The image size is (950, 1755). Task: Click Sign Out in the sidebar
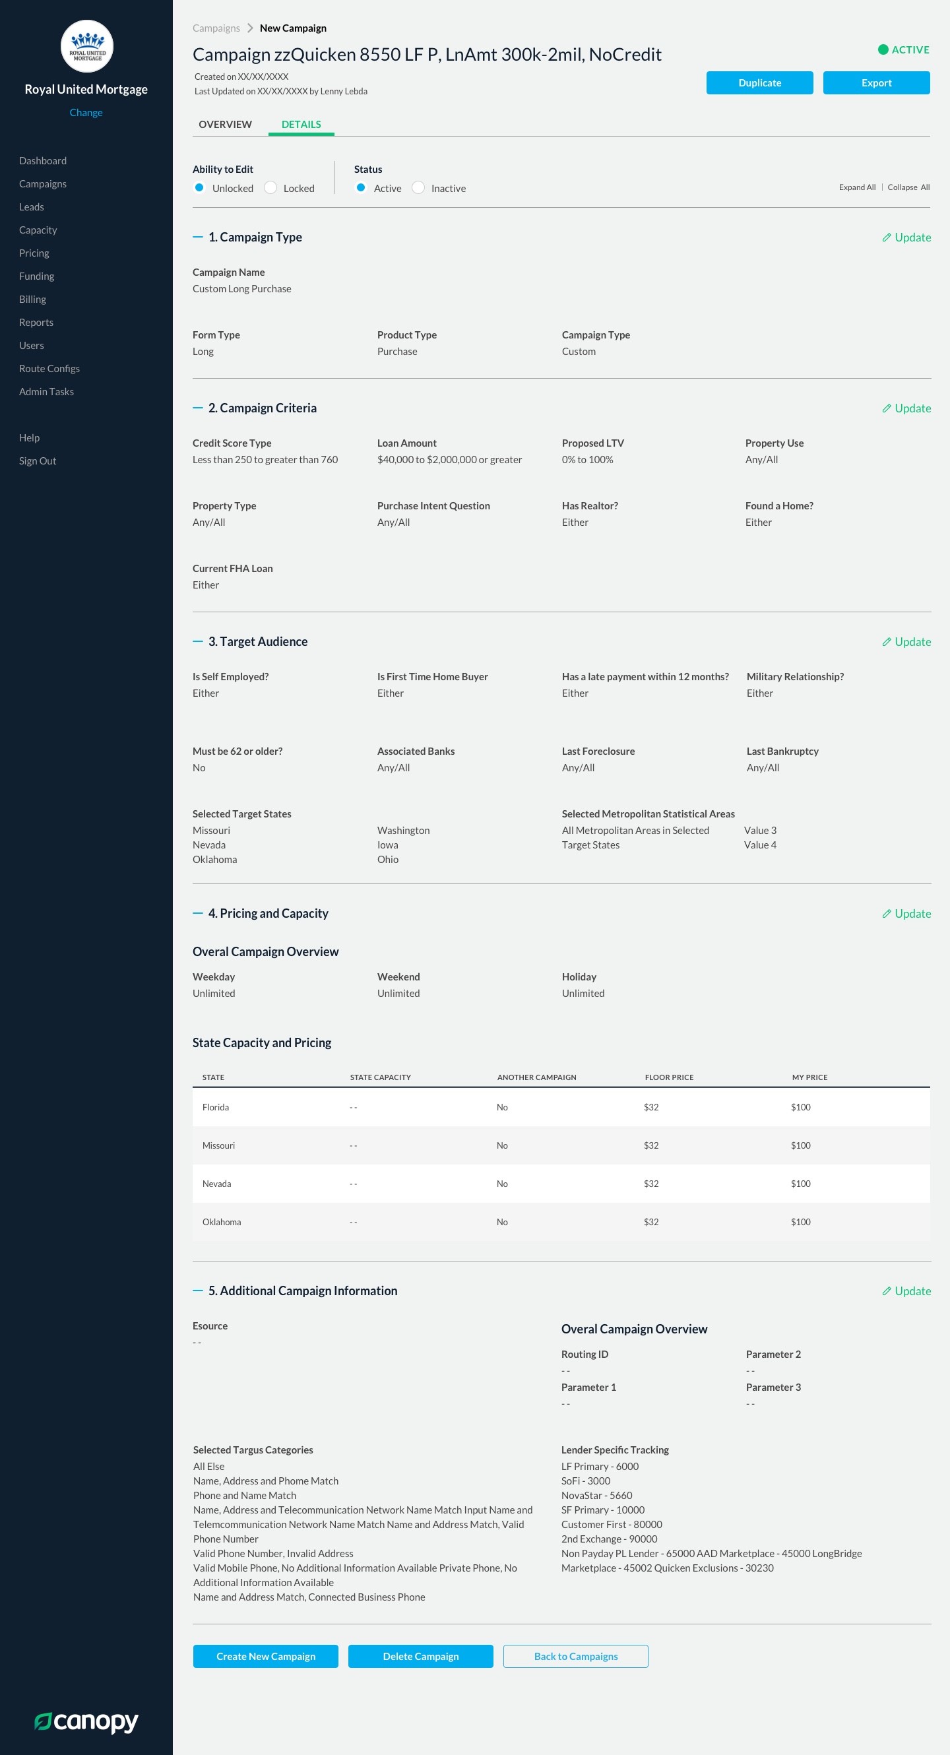38,462
